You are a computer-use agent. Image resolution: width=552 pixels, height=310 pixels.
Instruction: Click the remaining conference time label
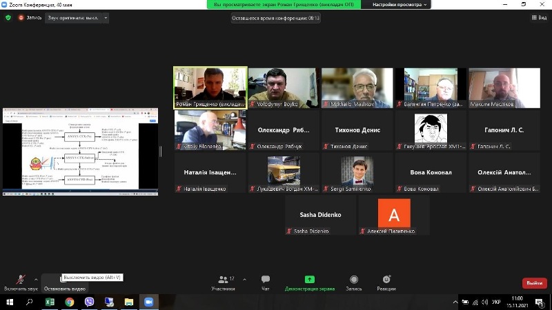click(x=275, y=18)
